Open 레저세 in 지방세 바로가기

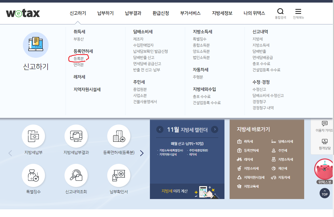point(245,159)
